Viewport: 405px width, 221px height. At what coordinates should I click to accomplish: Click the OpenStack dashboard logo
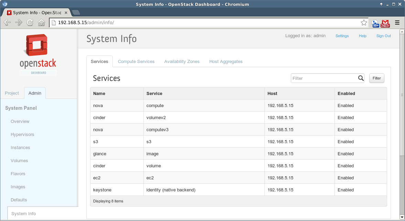[x=38, y=54]
